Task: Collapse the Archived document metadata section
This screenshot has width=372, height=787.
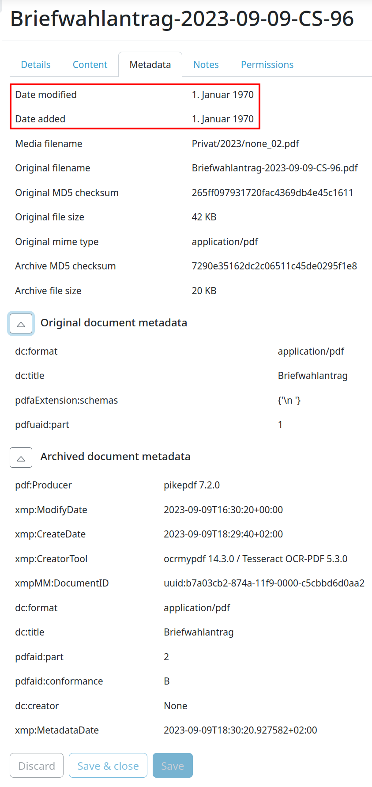Action: click(21, 458)
